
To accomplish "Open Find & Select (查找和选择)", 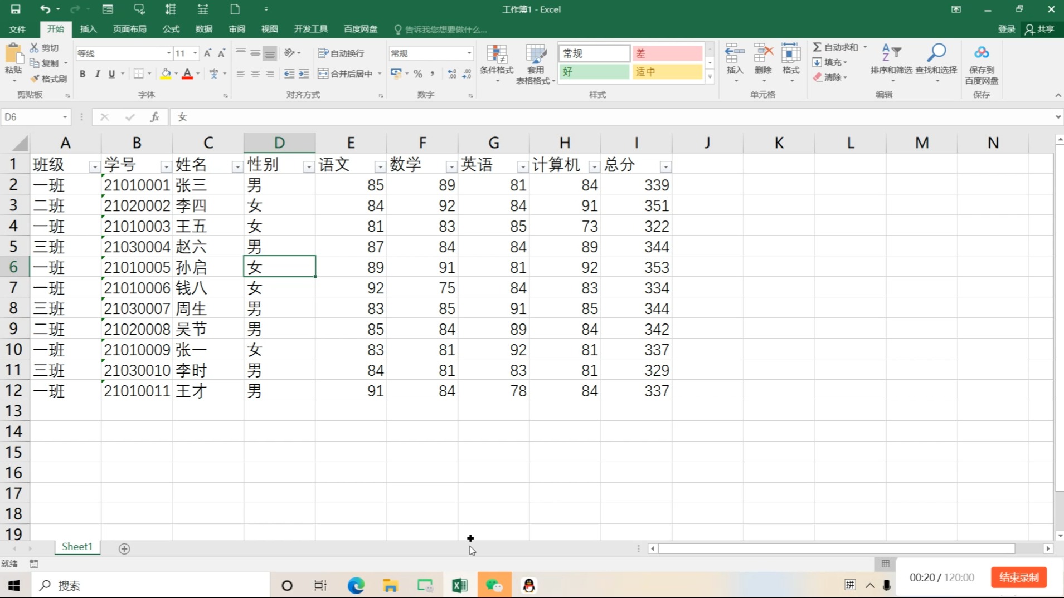I will tap(936, 62).
